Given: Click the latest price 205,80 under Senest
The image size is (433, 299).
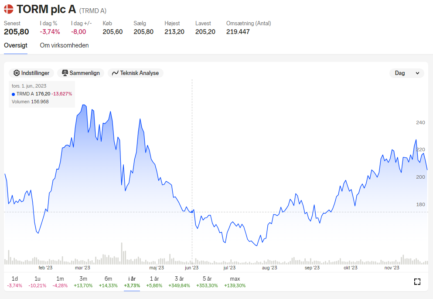Looking at the screenshot, I should (x=16, y=32).
